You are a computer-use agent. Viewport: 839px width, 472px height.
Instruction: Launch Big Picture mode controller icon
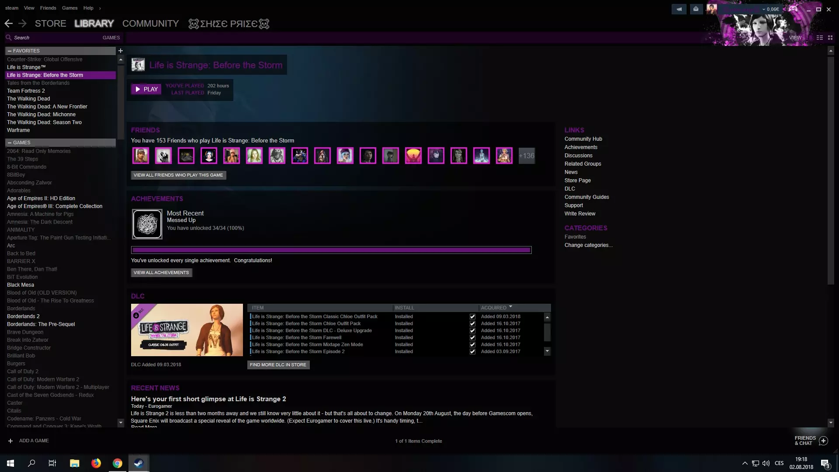(x=793, y=9)
